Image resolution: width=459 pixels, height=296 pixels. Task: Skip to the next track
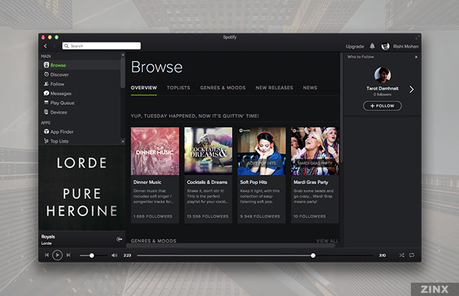click(x=68, y=255)
